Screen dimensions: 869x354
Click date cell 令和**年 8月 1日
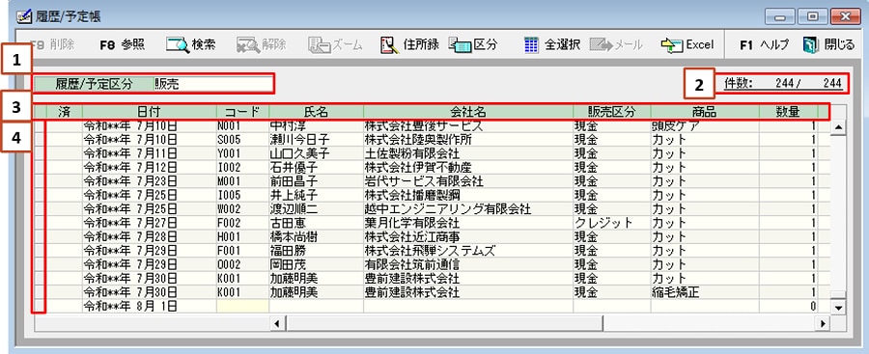(150, 306)
